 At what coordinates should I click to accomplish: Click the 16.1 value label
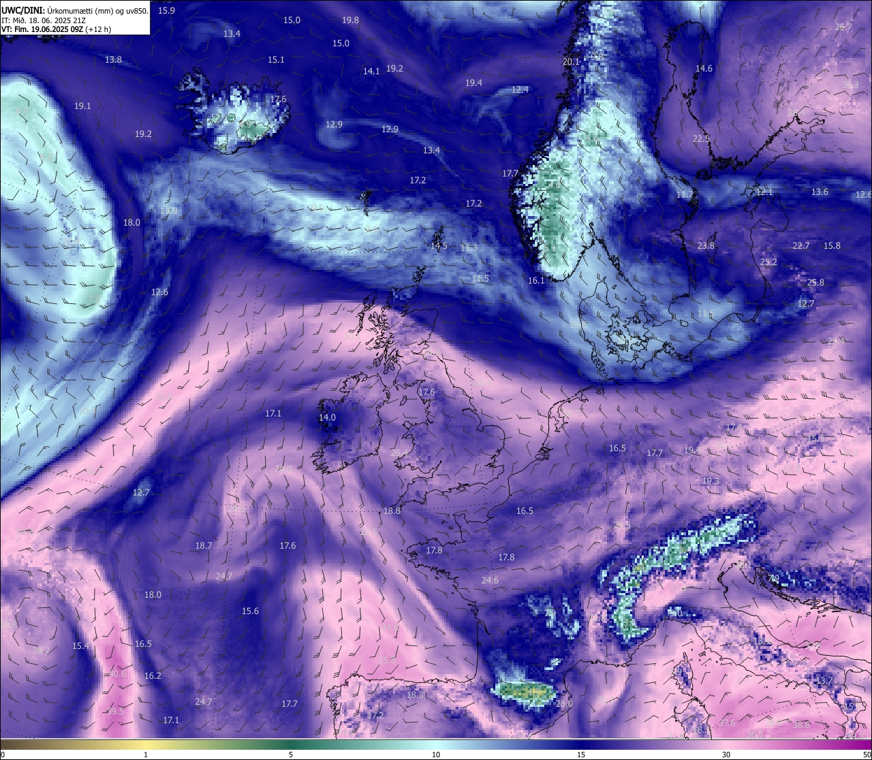(536, 281)
